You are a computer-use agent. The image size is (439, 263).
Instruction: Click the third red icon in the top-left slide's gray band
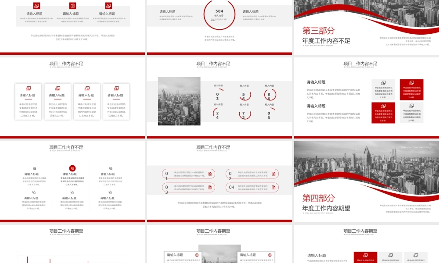pyautogui.click(x=108, y=6)
